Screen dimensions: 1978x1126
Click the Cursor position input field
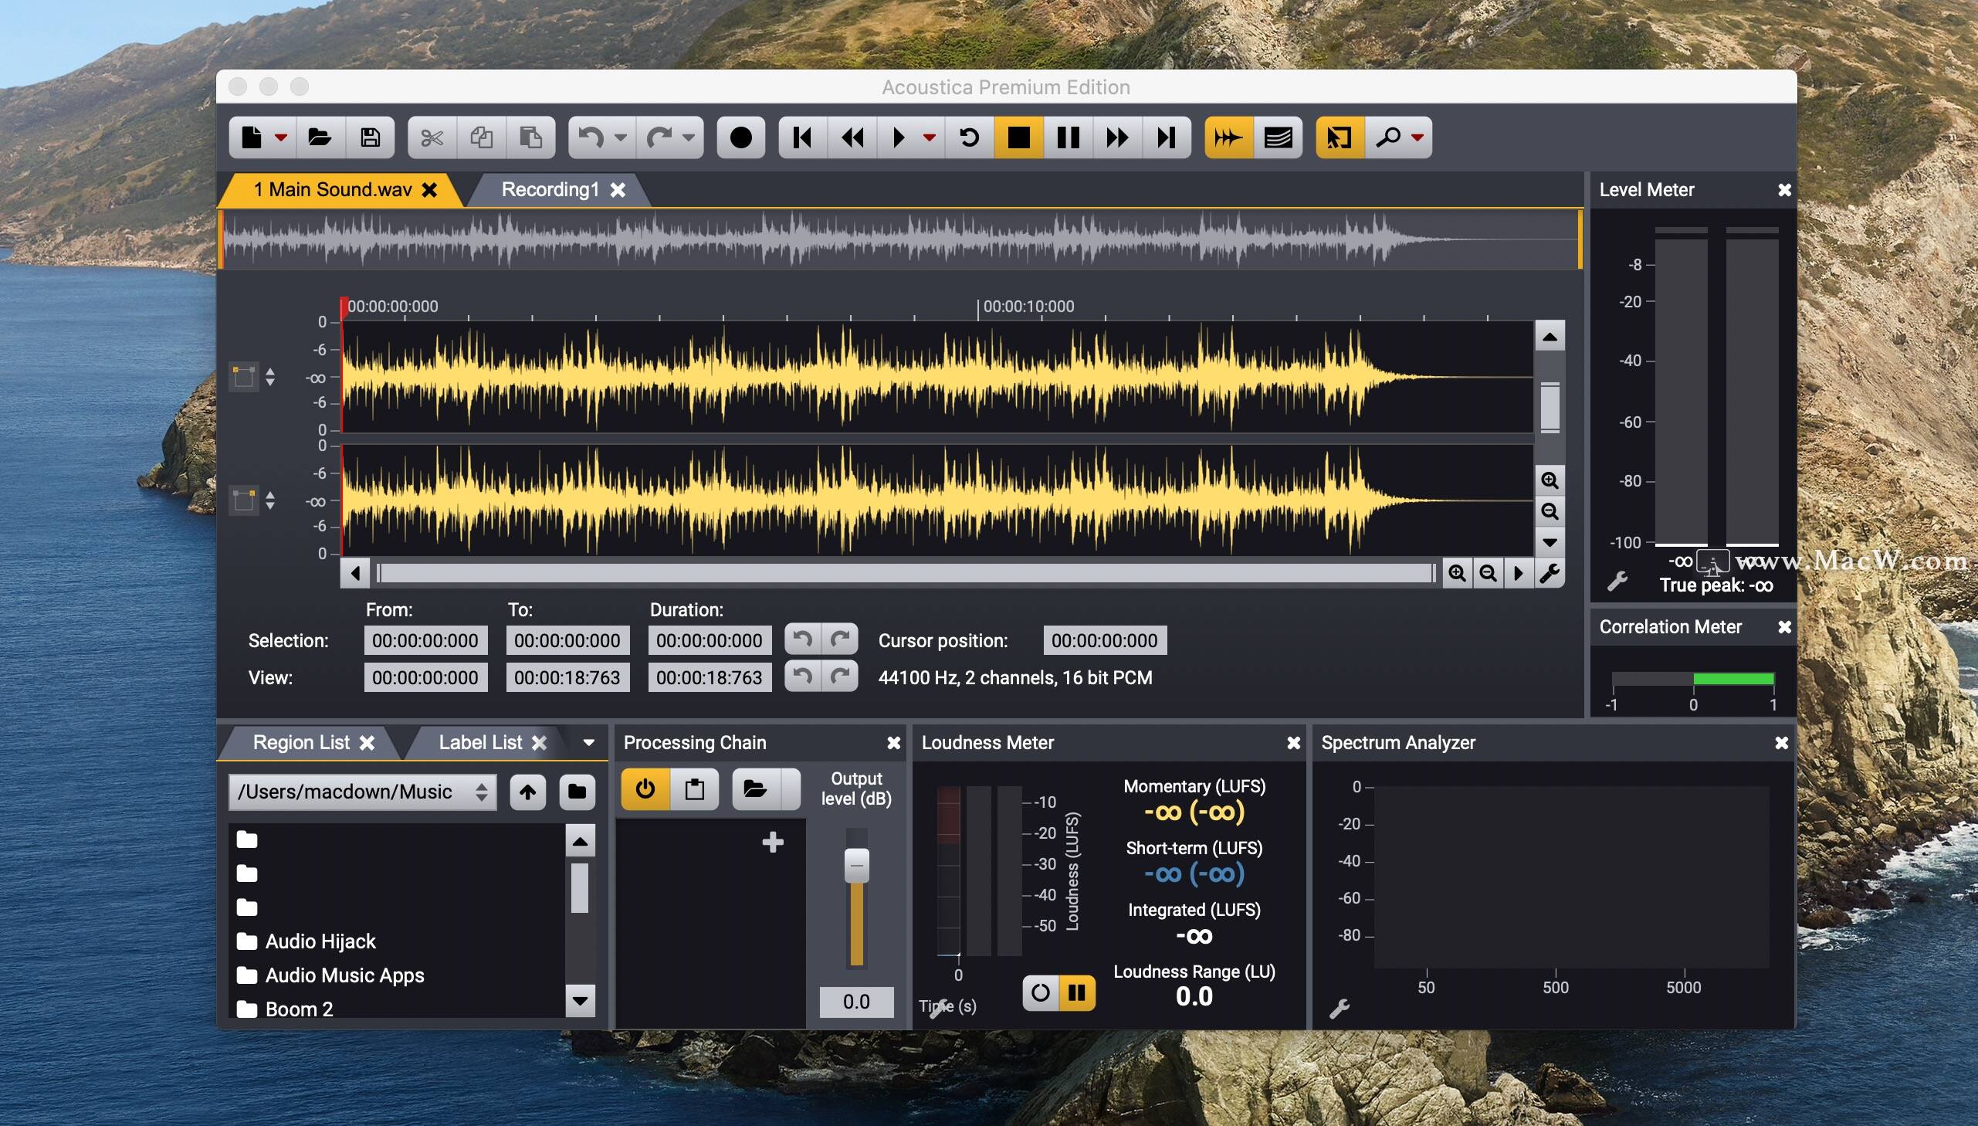coord(1105,639)
